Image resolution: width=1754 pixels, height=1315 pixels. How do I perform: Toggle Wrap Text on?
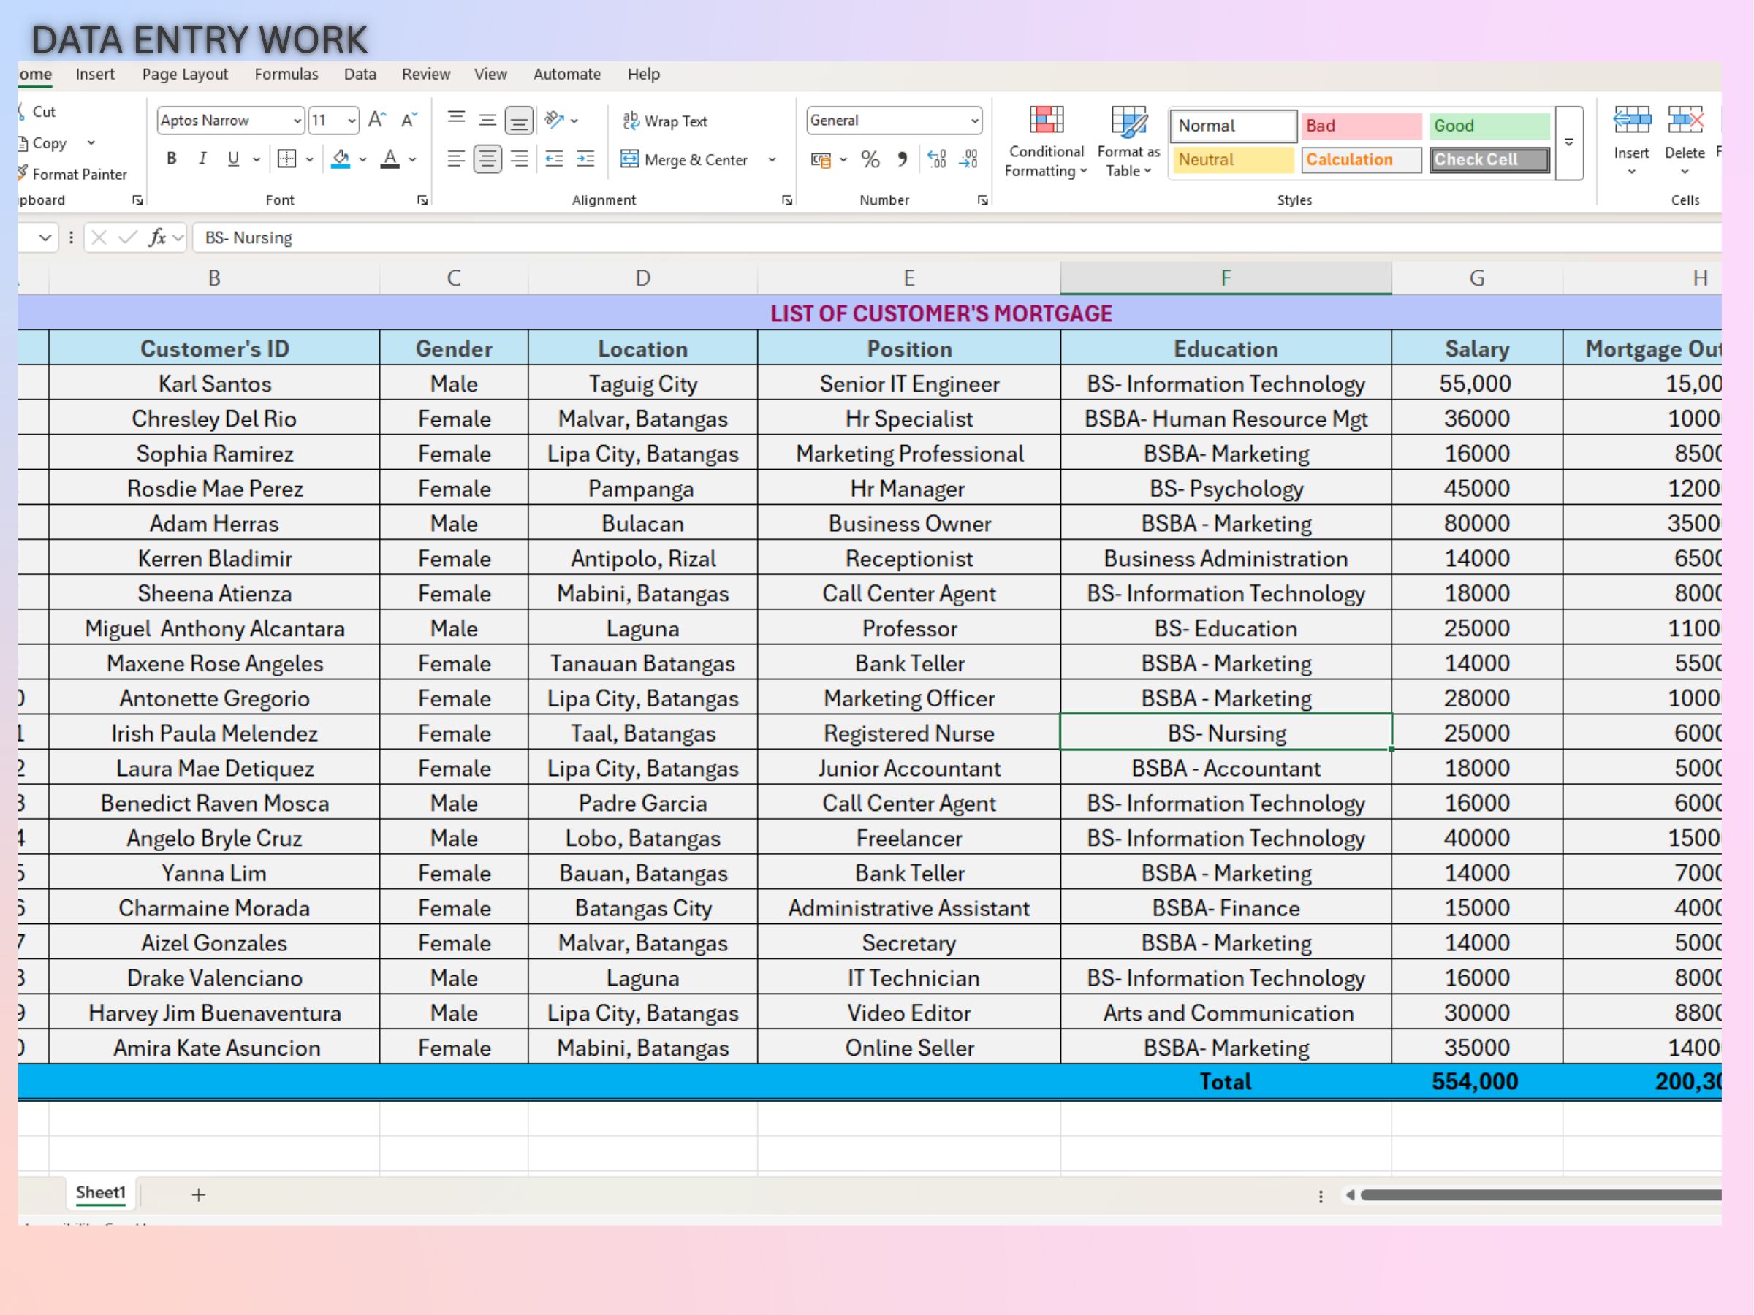click(x=664, y=121)
